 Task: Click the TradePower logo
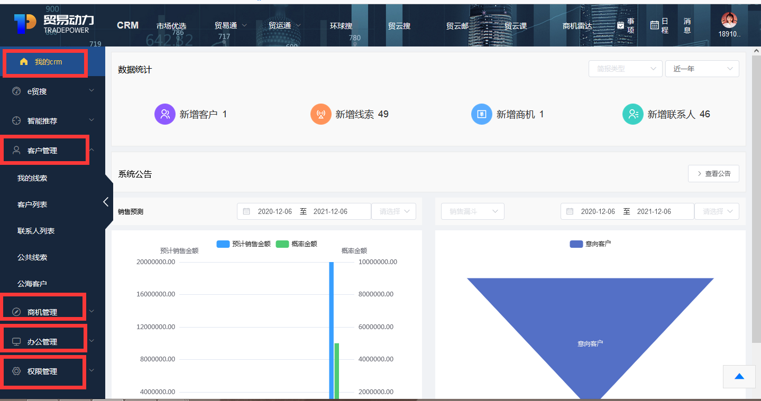[x=54, y=23]
